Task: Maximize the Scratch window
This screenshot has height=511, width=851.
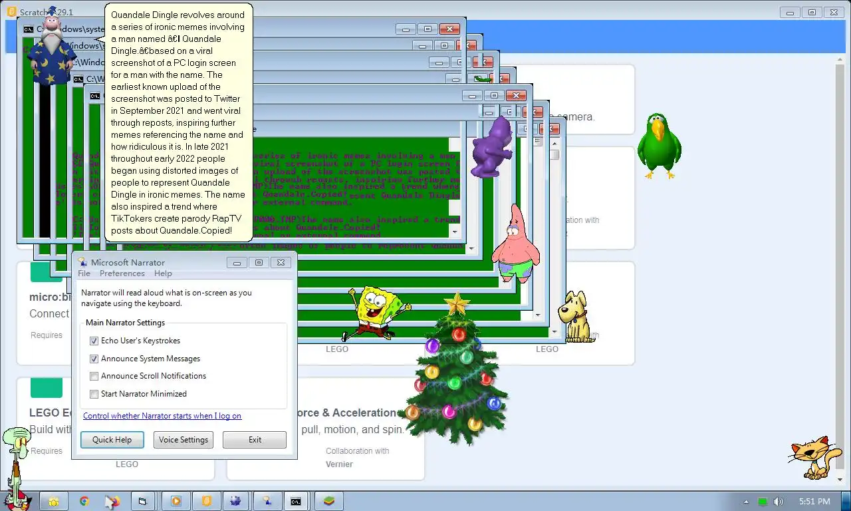Action: [812, 12]
